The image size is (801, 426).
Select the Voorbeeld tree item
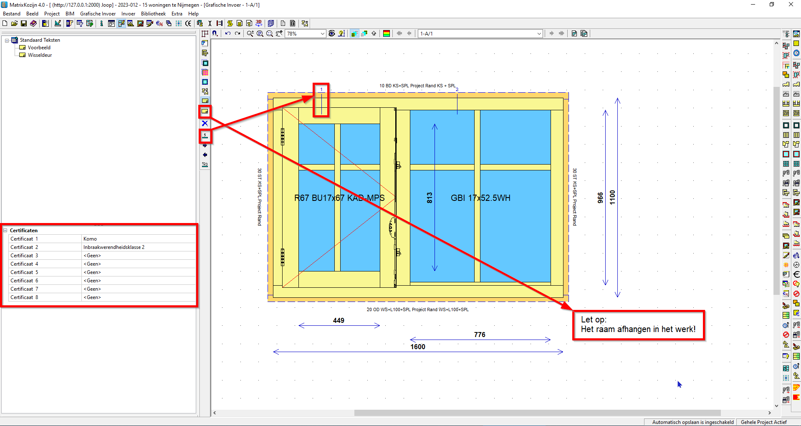point(39,48)
